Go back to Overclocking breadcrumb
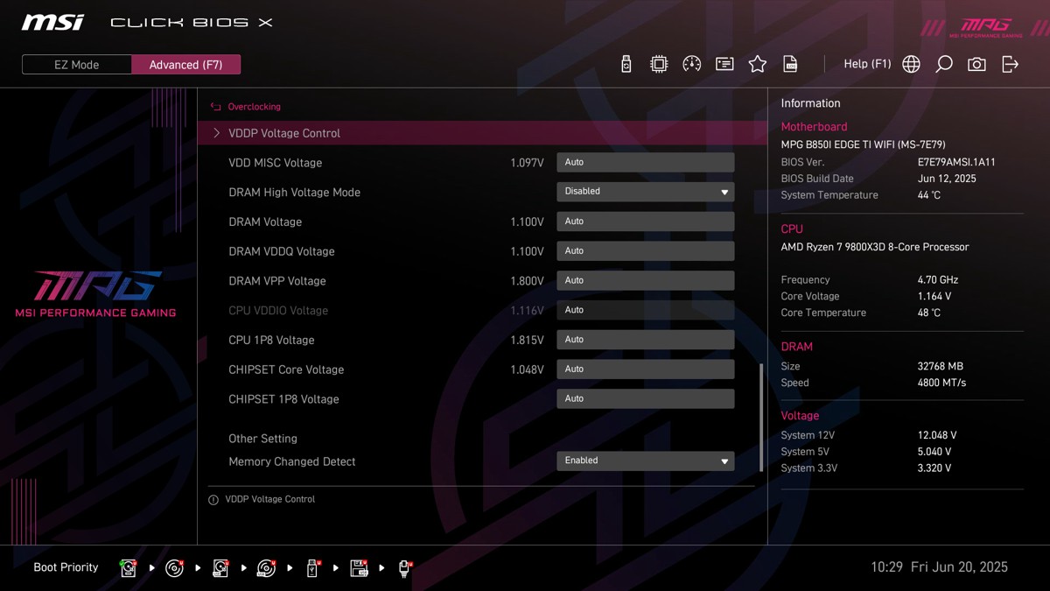The height and width of the screenshot is (591, 1050). (x=255, y=107)
